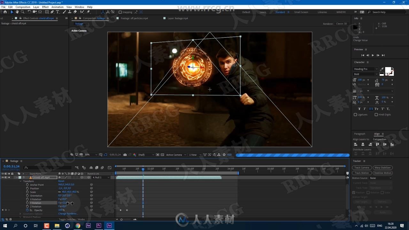Open the 50% magnification dropdown
The image size is (409, 230).
91,155
